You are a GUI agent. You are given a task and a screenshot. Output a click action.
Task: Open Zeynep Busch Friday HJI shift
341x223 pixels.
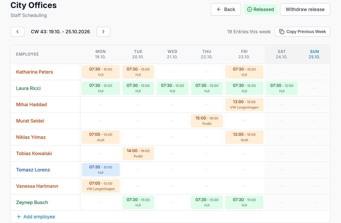(244, 202)
